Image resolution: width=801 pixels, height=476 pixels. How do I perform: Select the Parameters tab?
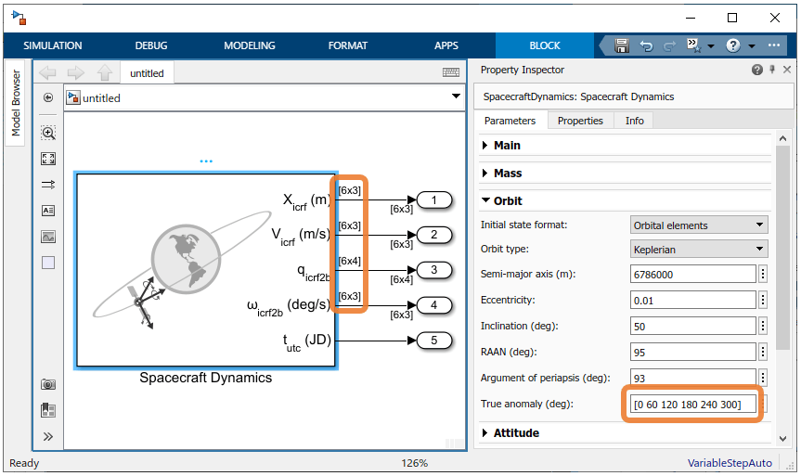click(x=510, y=121)
